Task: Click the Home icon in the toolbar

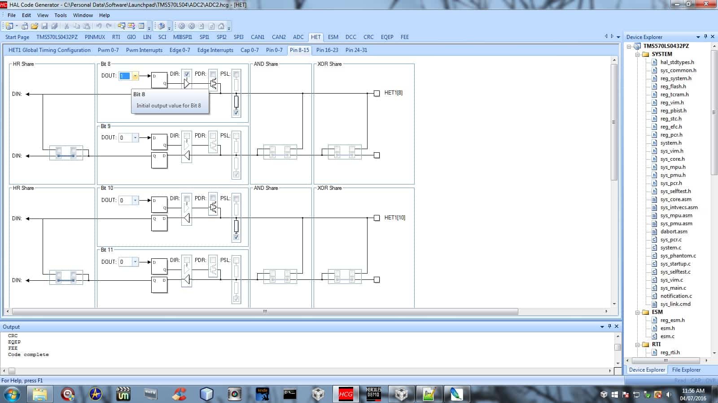Action: tap(221, 26)
